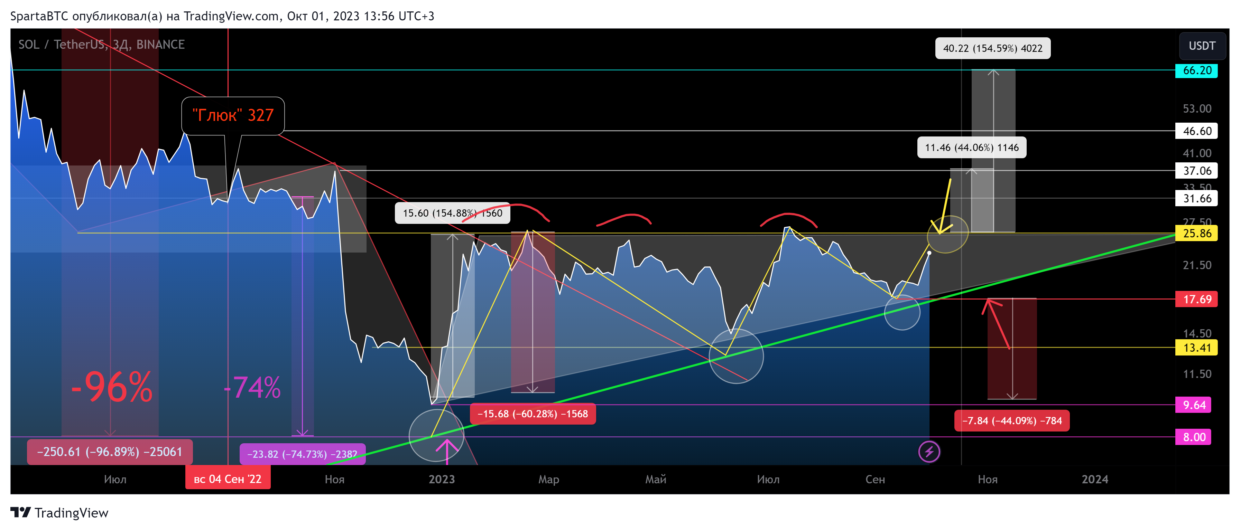1240x531 pixels.
Task: Click the 11.46 (44.06%) 1146 measurement label
Action: (x=972, y=148)
